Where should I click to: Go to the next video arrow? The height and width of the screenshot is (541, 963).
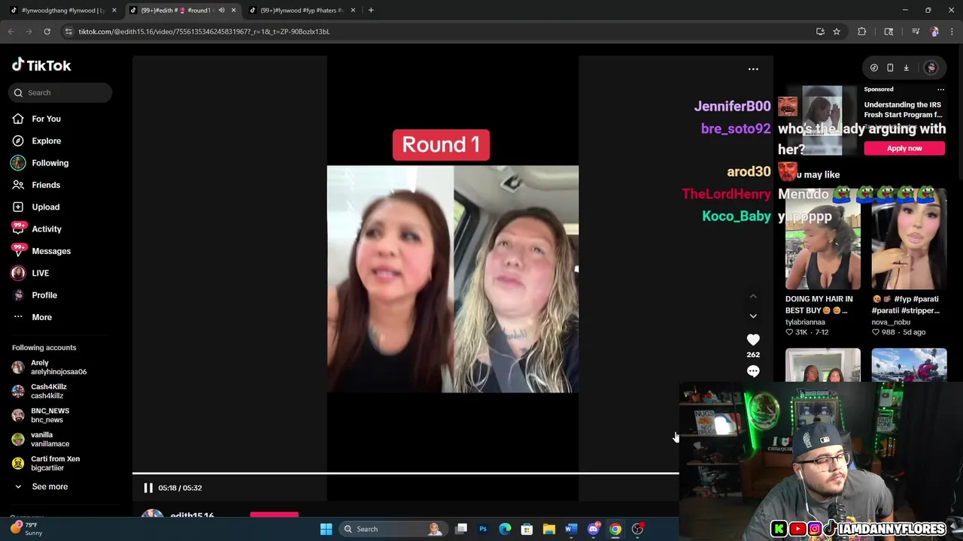click(753, 316)
